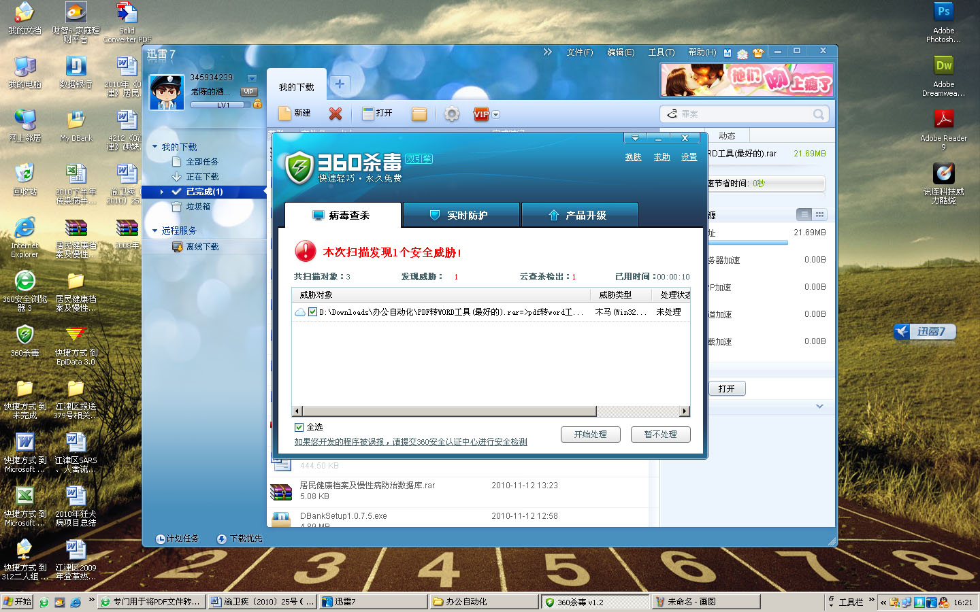Switch to 未命名 - 画图 taskbar window
The width and height of the screenshot is (980, 612).
706,602
